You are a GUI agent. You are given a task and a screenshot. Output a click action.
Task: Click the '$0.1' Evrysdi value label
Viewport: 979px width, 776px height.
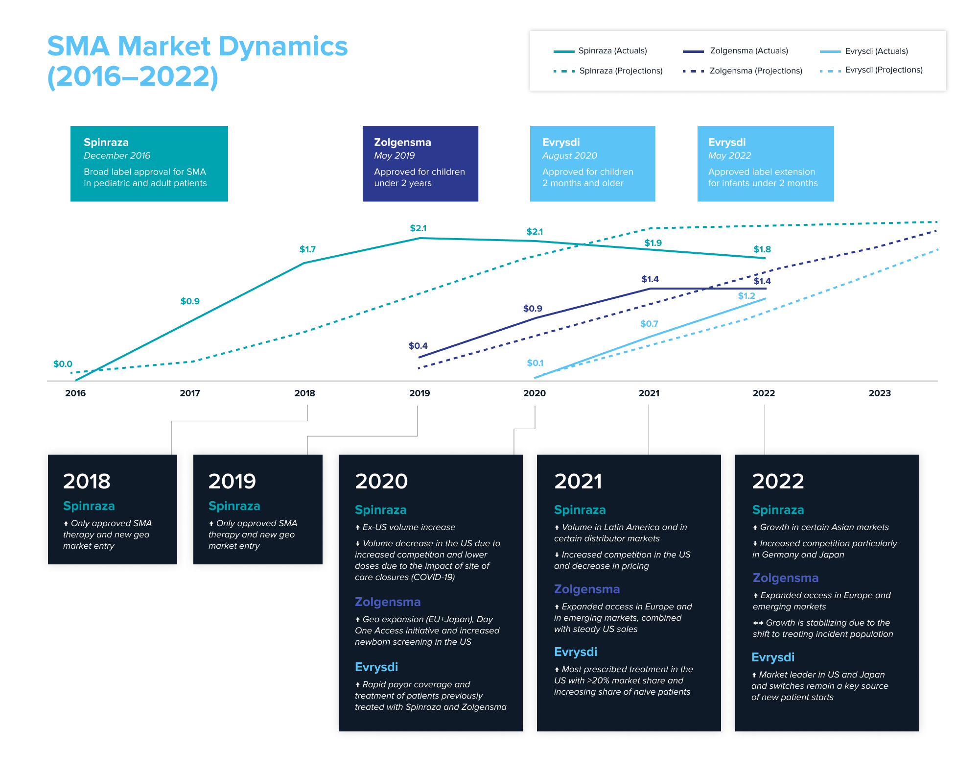point(535,363)
